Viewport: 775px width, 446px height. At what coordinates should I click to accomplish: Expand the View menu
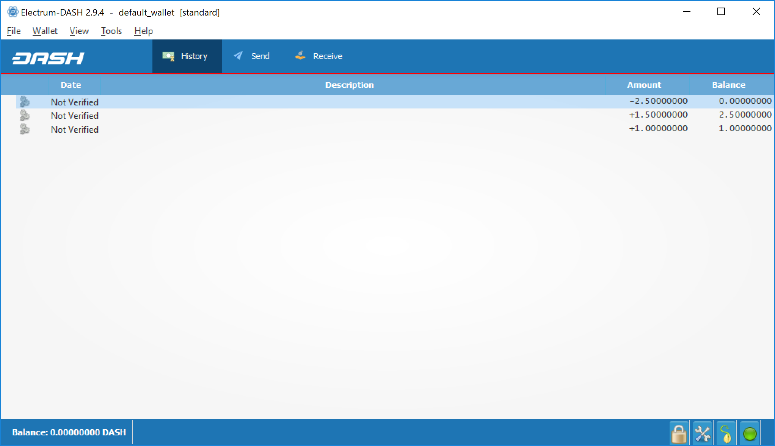(x=79, y=31)
